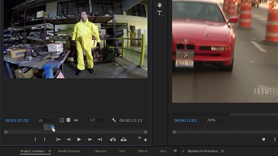Screen dimensions: 278x156
Task: Click the Source monitor playhead
Action: [53, 127]
